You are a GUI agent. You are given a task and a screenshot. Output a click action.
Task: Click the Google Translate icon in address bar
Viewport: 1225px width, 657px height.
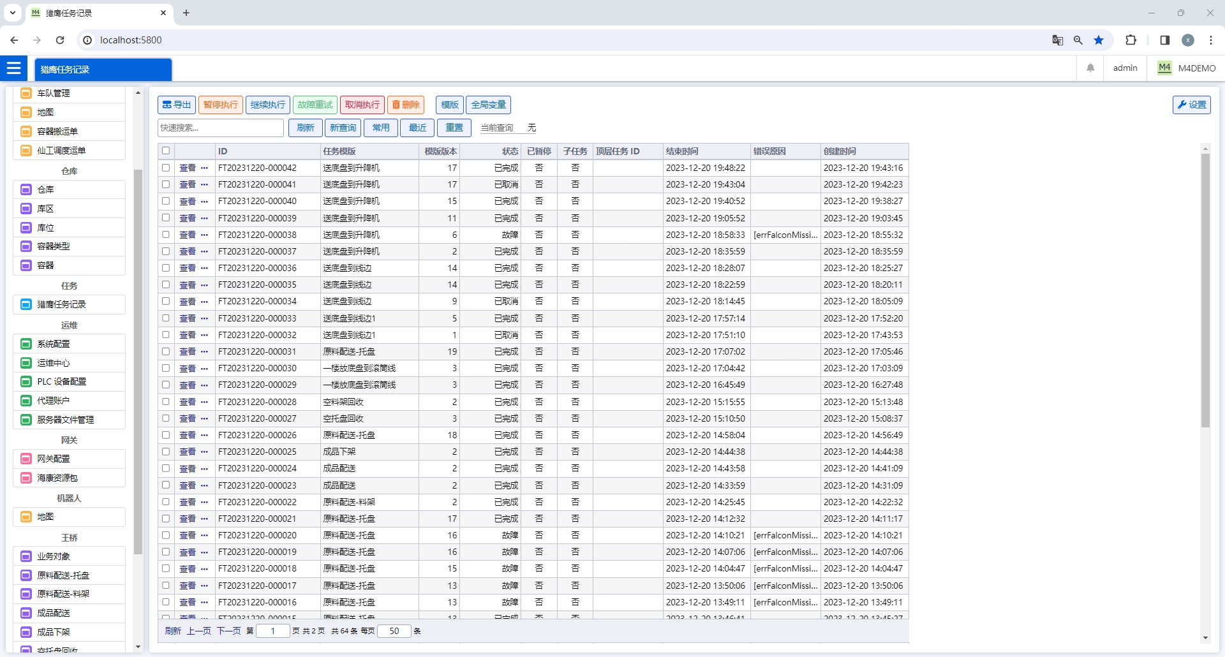[1057, 40]
